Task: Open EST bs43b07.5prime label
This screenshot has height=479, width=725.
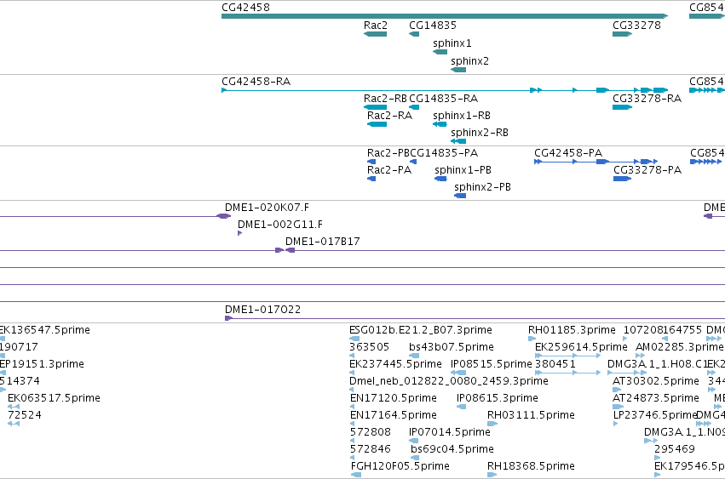Action: [x=452, y=347]
